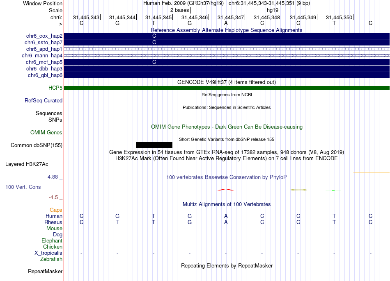Click the Chicken species label
This screenshot has width=390, height=281.
(53, 247)
